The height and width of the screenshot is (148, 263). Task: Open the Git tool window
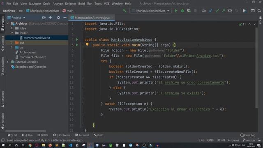click(x=12, y=135)
